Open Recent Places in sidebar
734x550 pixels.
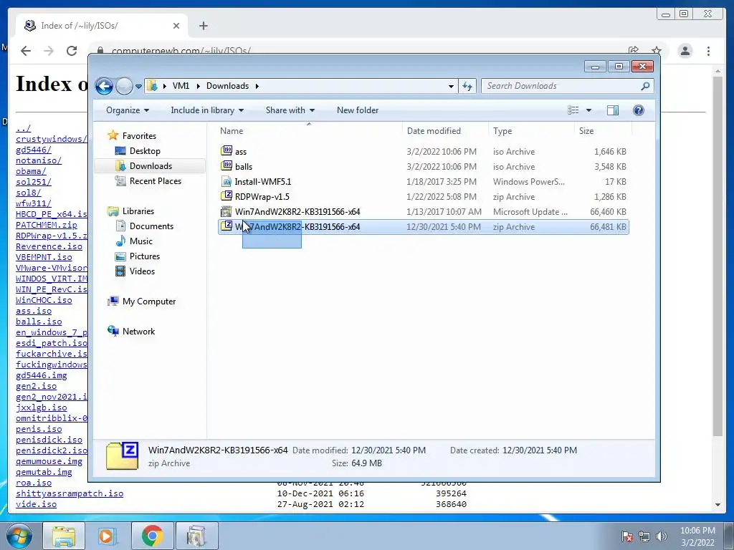155,181
